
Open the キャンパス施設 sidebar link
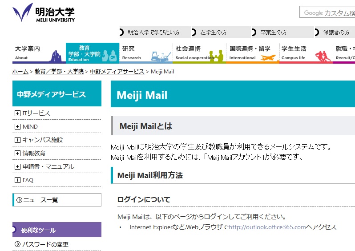tap(43, 140)
